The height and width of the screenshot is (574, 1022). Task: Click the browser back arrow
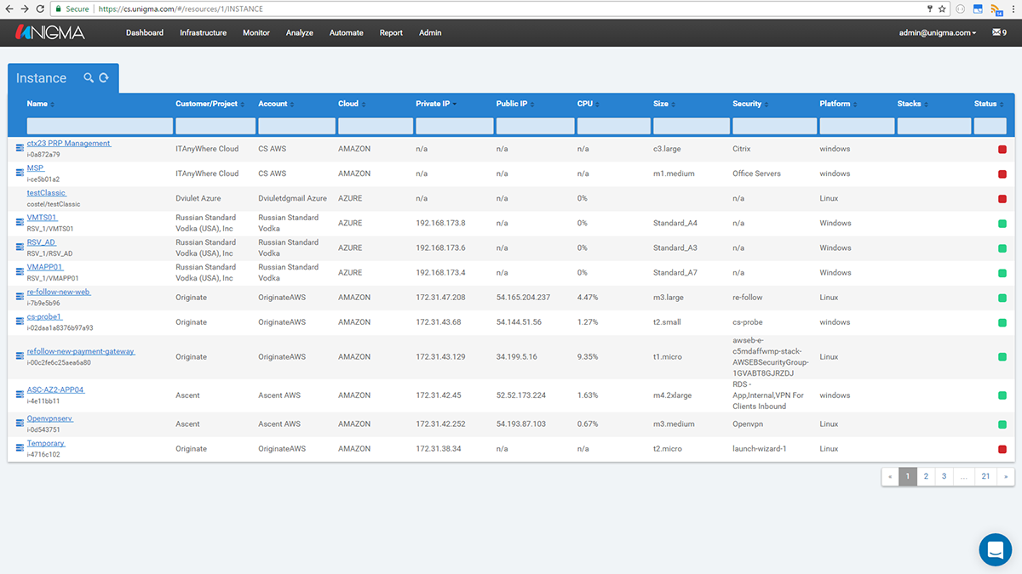pyautogui.click(x=9, y=9)
